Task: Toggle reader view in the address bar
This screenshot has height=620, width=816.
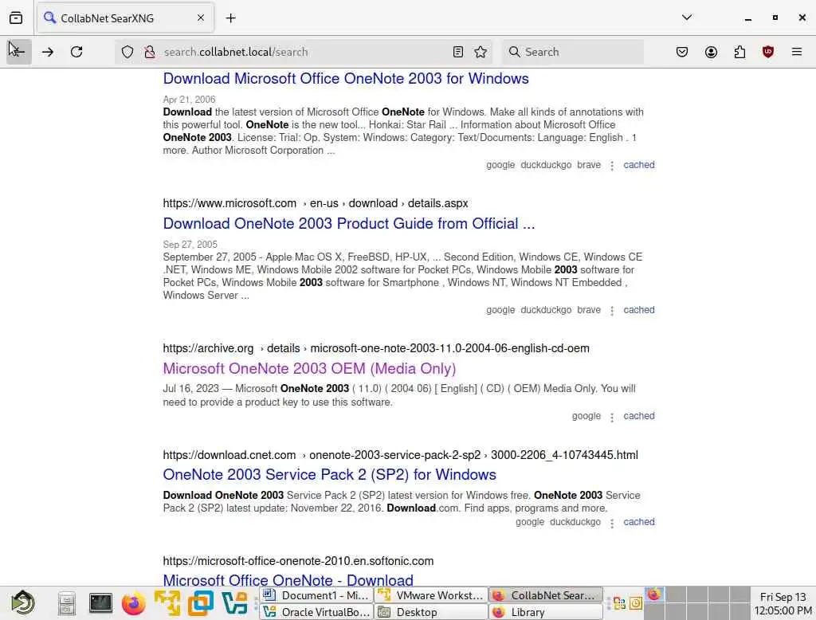Action: click(458, 52)
